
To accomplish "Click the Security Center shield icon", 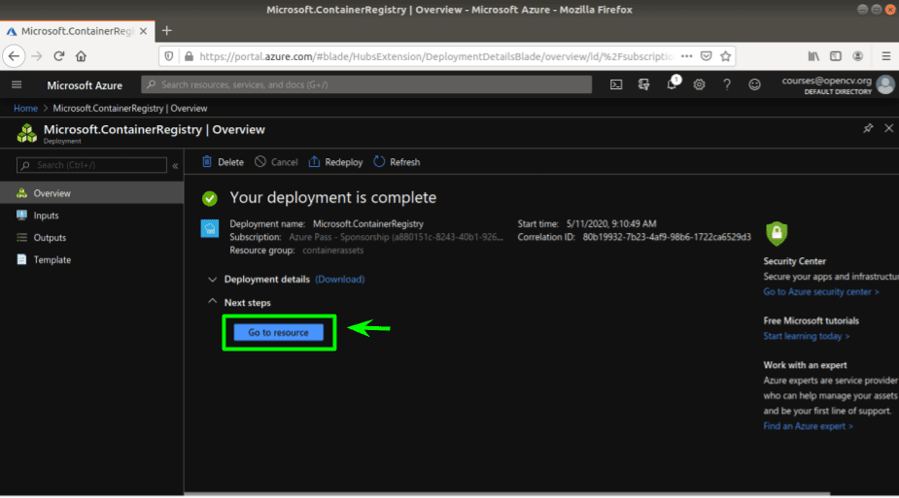I will coord(777,234).
